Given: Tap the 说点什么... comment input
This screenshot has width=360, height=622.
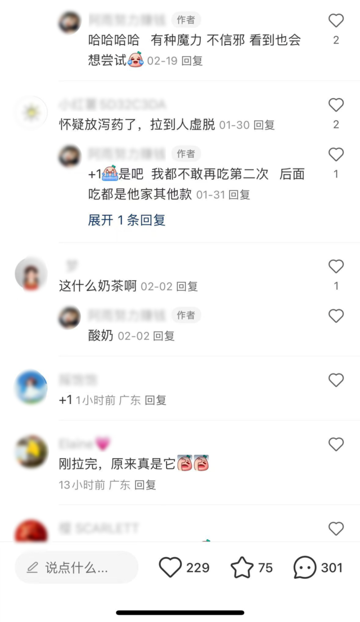Looking at the screenshot, I should click(x=76, y=568).
